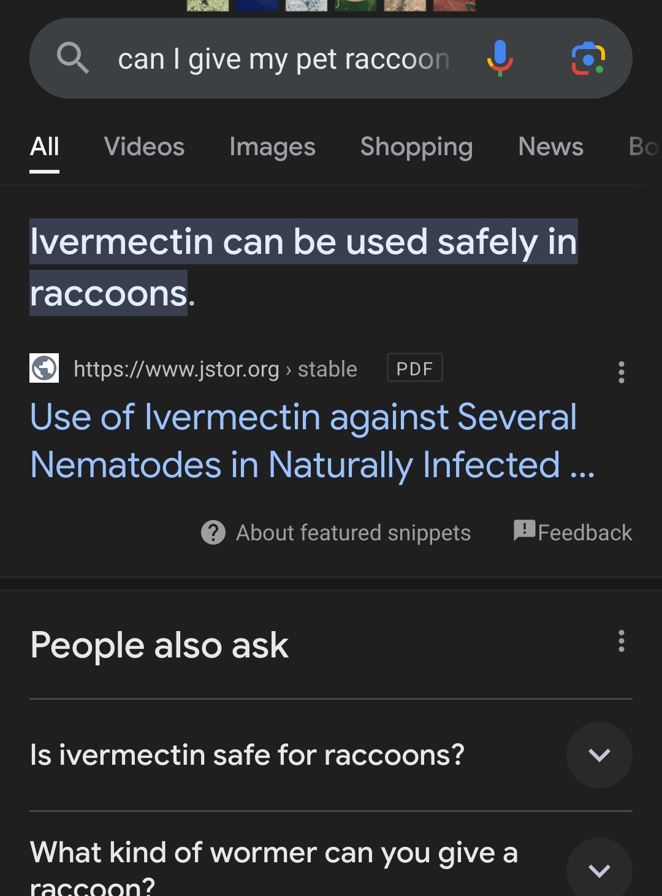Click the PDF label badge
The height and width of the screenshot is (896, 662).
[414, 369]
